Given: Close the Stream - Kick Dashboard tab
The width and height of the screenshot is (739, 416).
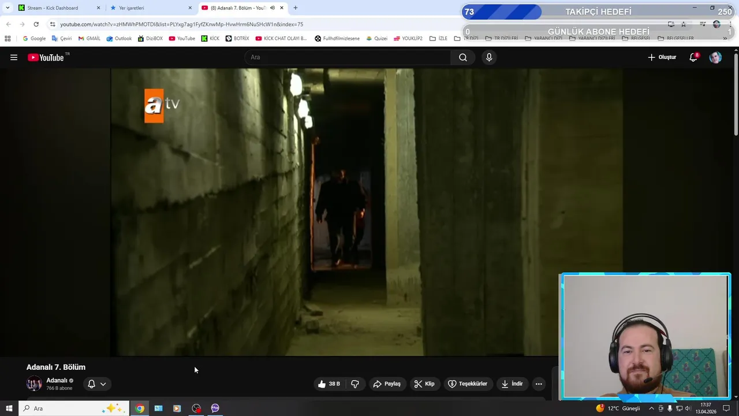Looking at the screenshot, I should click(98, 8).
